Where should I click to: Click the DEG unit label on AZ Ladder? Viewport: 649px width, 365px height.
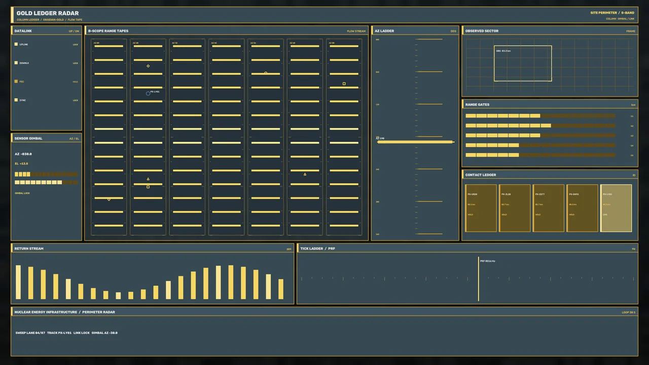(454, 31)
